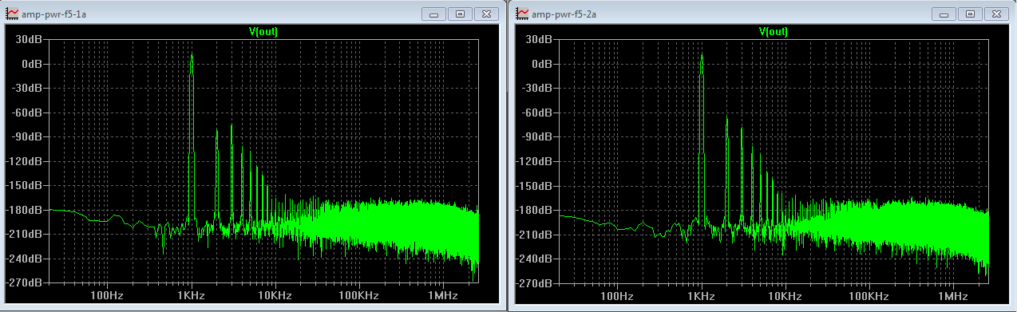The height and width of the screenshot is (312, 1017).
Task: Maximize the amp-pwr-f5-1a window
Action: (x=460, y=14)
